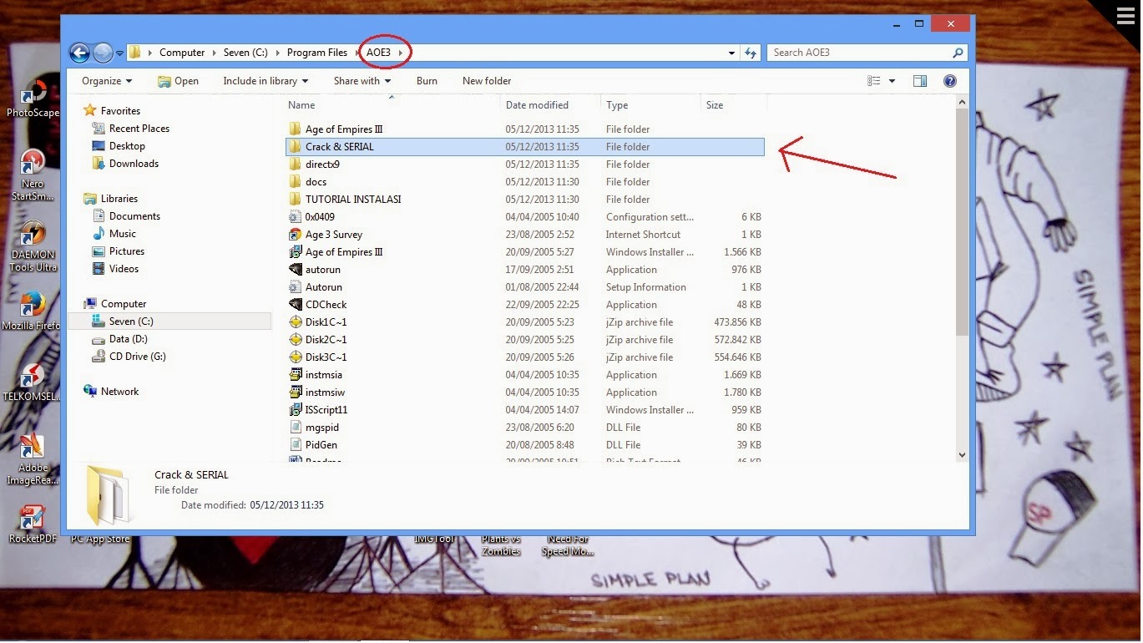Open the recent locations dropdown arrow
The width and height of the screenshot is (1143, 643).
pos(119,53)
